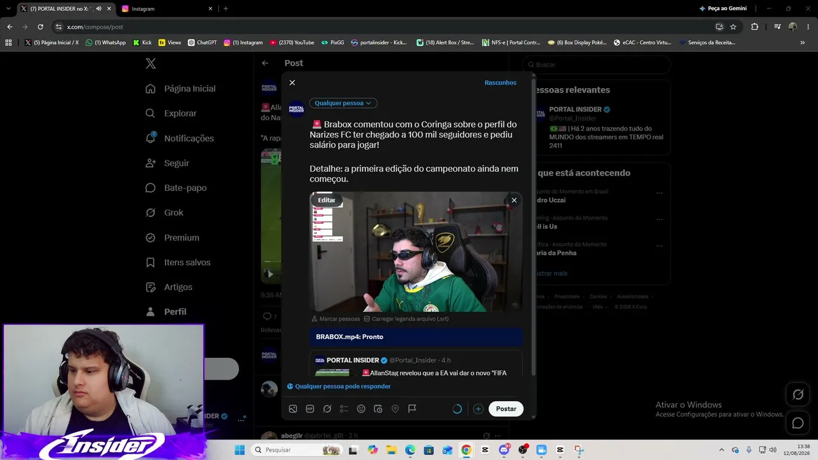Click the attached BRABOX video thumbnail
Image resolution: width=818 pixels, height=460 pixels.
(416, 252)
